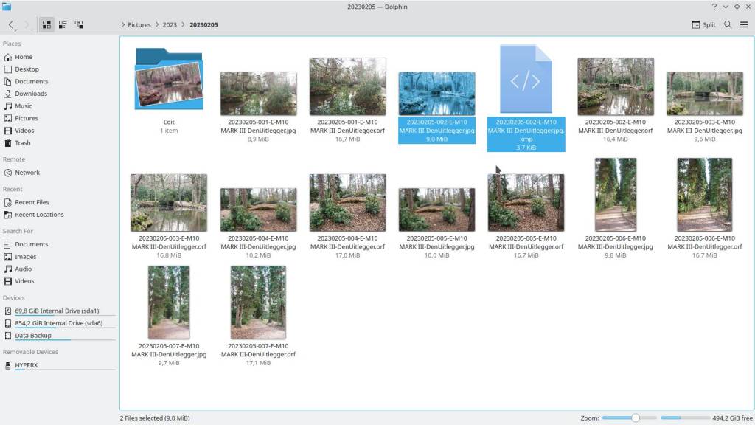Expand the chevron before 2023 breadcrumb
The width and height of the screenshot is (755, 425).
[x=157, y=24]
